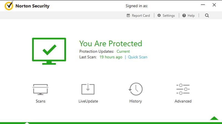Click the "Signed in as:" text

coord(137,6)
